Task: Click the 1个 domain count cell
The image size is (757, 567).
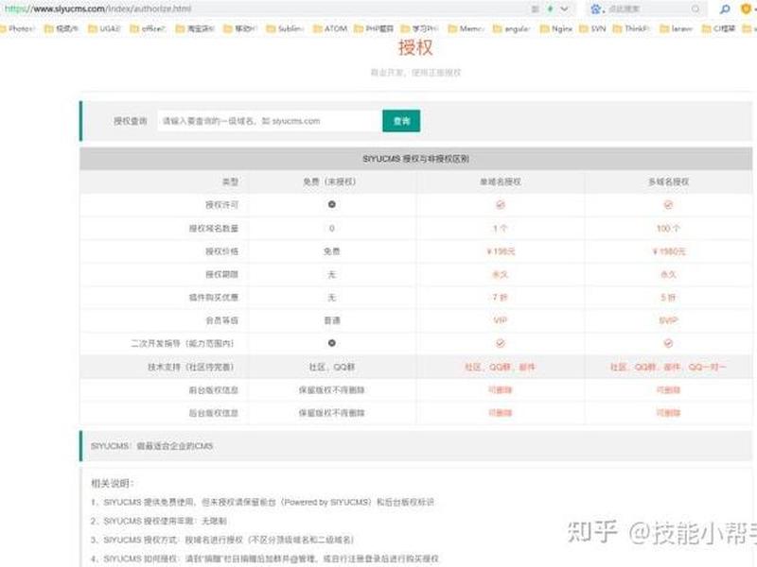Action: point(501,228)
